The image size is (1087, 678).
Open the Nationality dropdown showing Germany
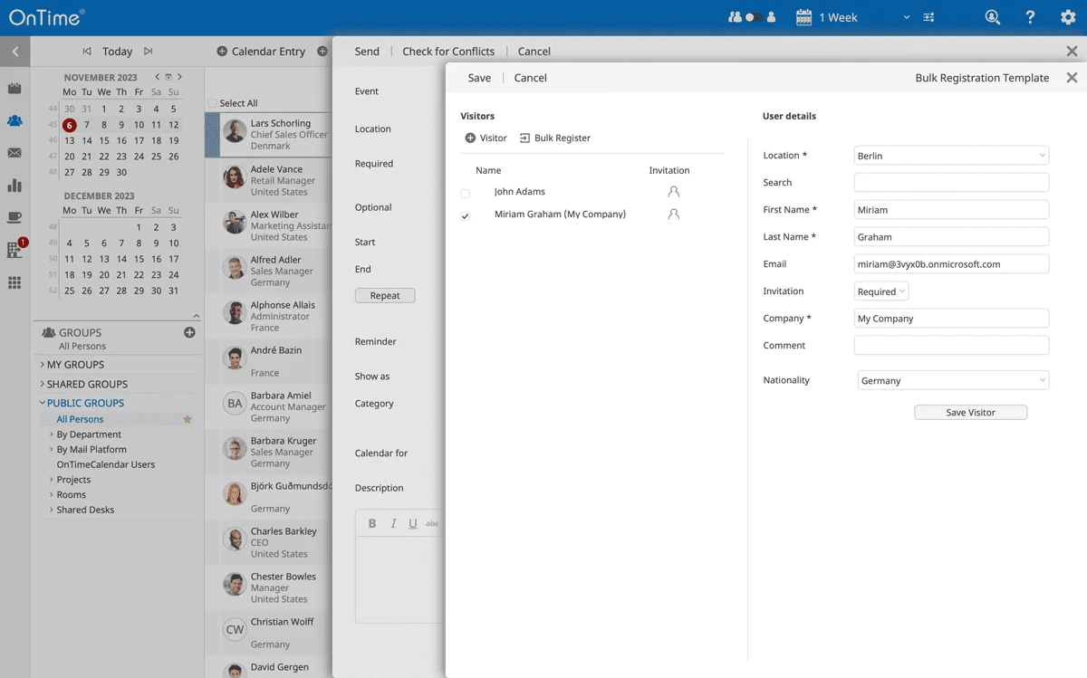click(953, 381)
